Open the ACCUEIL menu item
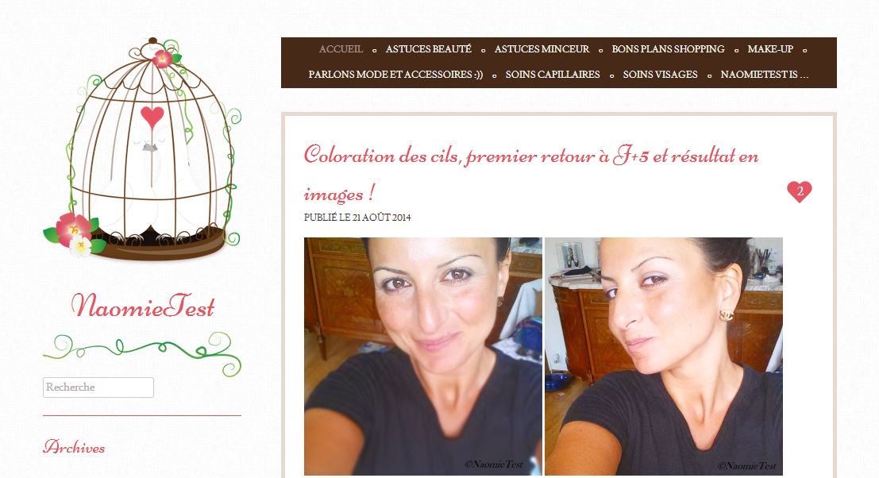879x478 pixels. click(x=341, y=49)
